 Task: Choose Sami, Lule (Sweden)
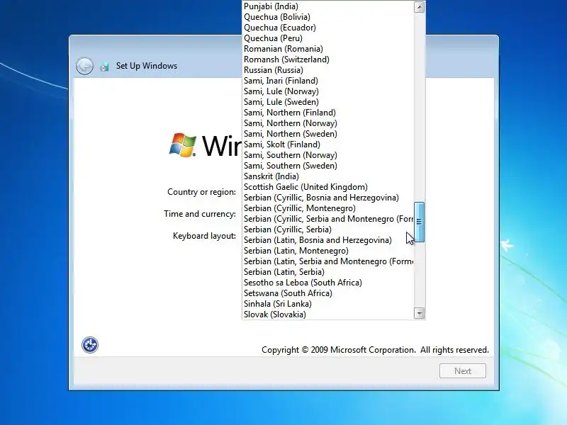[x=328, y=102]
